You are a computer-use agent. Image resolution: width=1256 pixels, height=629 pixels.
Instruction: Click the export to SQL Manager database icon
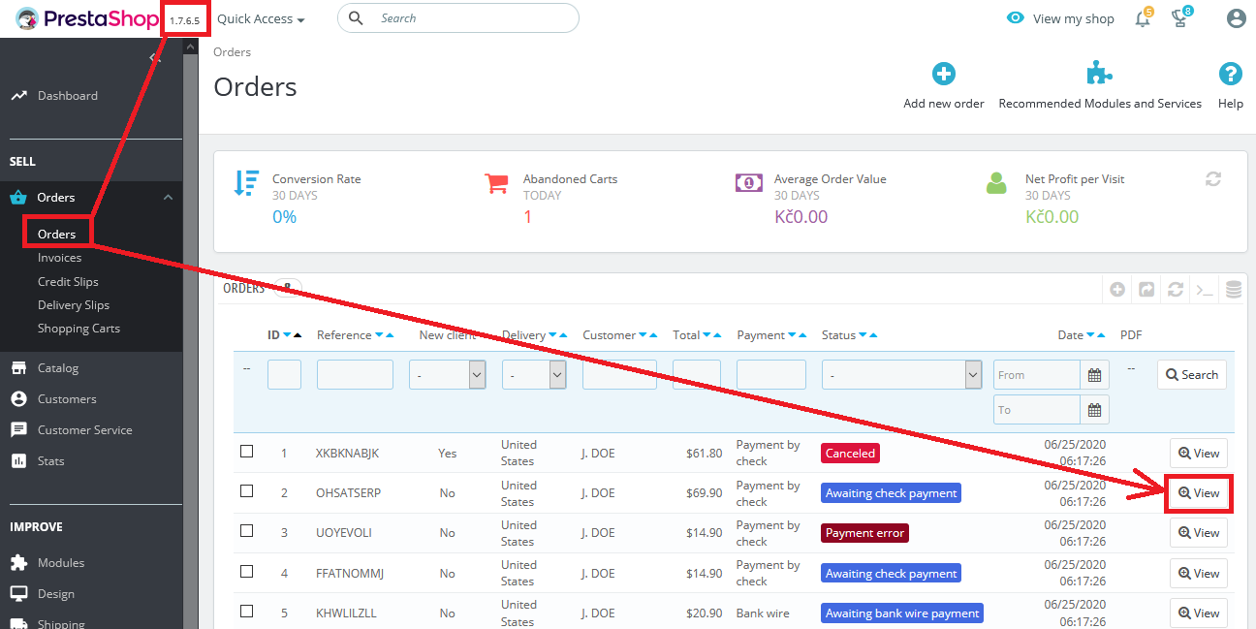tap(1233, 289)
